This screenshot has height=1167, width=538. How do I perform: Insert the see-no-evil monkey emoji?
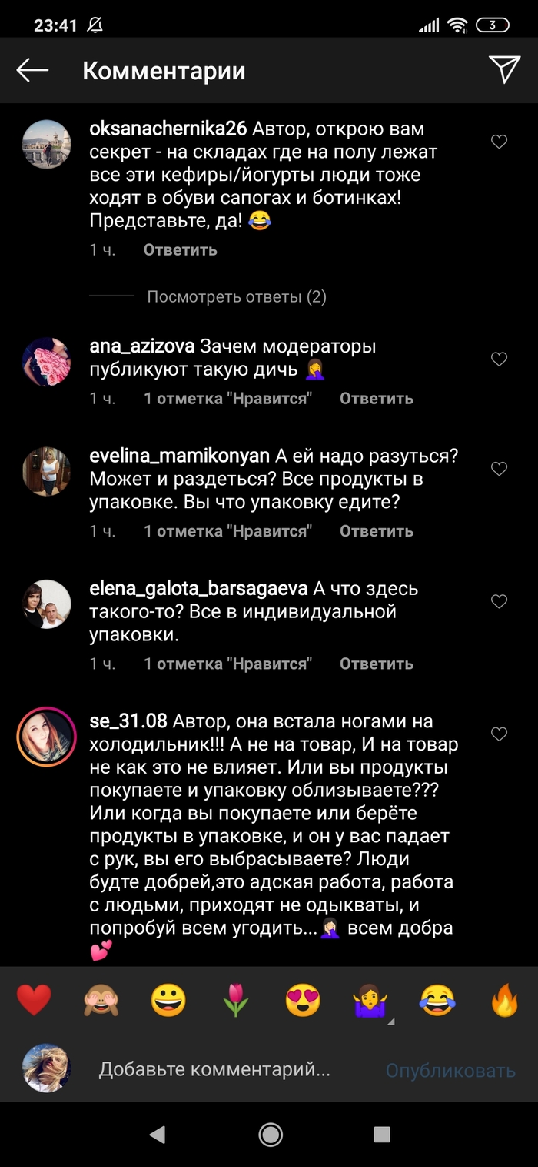click(101, 1001)
